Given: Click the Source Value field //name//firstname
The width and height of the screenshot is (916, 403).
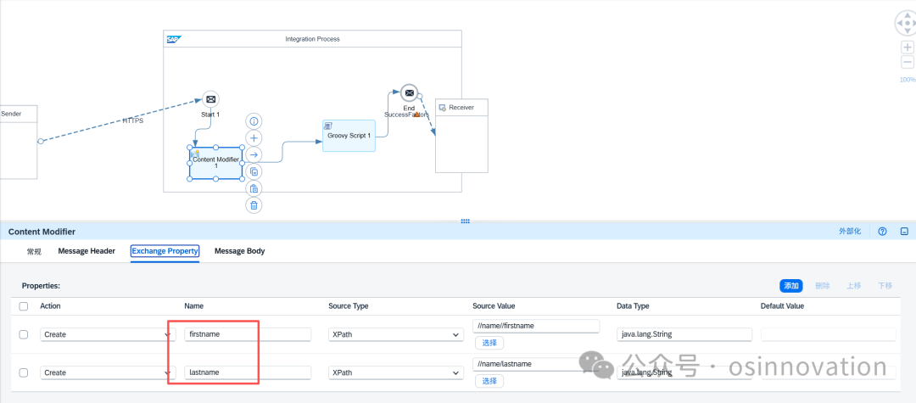Looking at the screenshot, I should coord(536,326).
